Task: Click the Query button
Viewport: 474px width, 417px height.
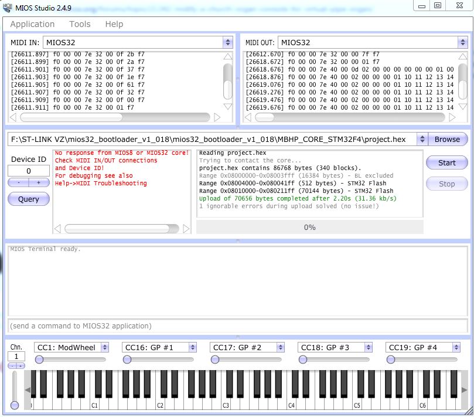Action: (x=28, y=199)
